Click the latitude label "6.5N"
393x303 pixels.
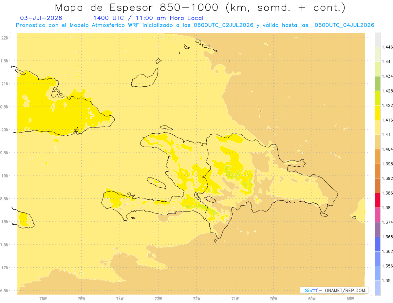(5, 291)
